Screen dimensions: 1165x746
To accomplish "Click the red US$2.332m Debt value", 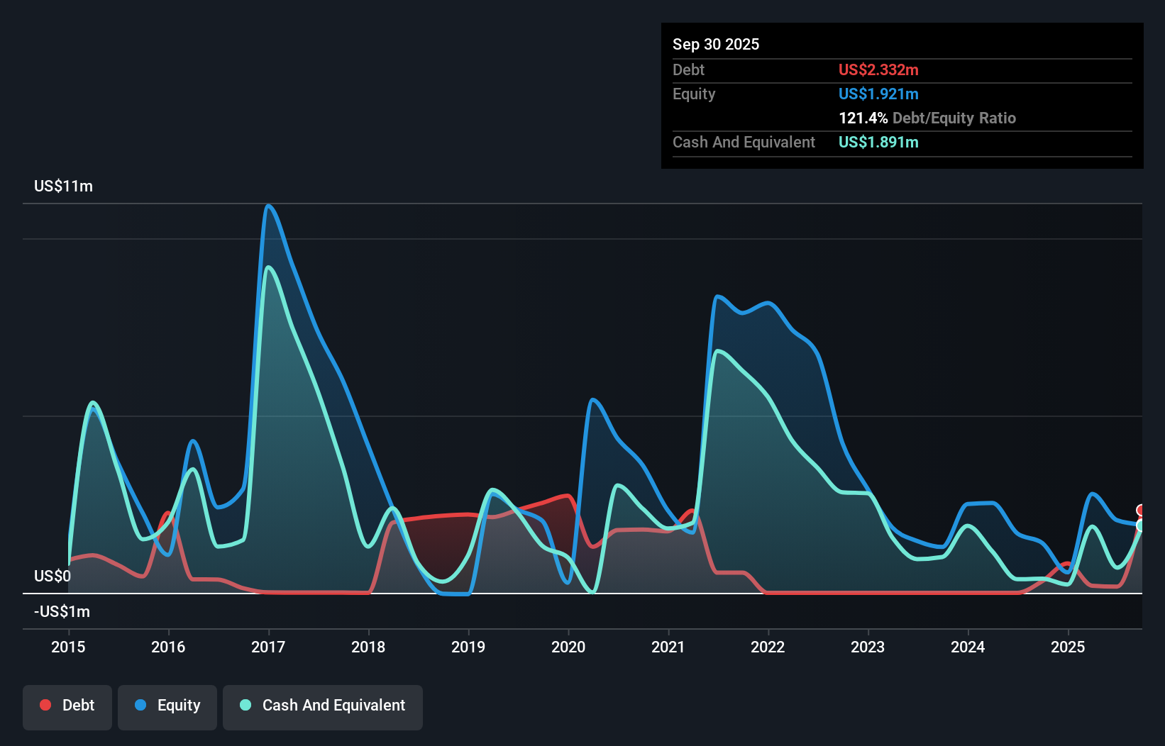I will click(x=878, y=70).
